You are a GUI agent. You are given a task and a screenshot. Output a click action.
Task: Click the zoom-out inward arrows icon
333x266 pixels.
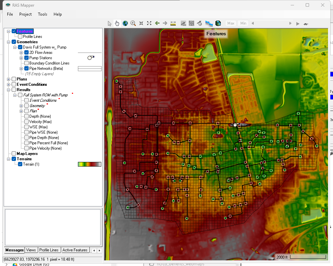click(x=141, y=23)
